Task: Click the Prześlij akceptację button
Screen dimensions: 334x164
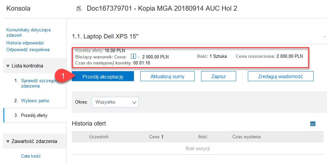Action: [x=103, y=76]
